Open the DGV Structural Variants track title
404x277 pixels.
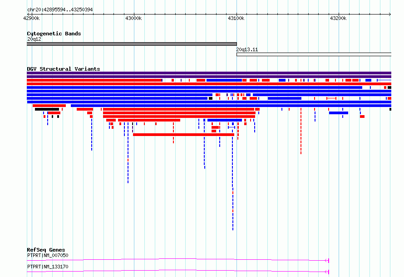click(64, 69)
